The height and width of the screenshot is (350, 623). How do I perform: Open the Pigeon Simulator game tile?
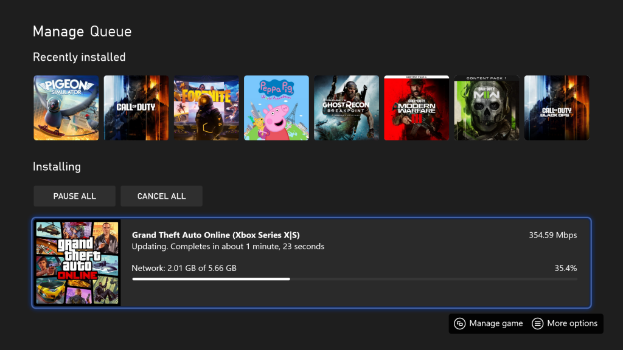click(66, 108)
